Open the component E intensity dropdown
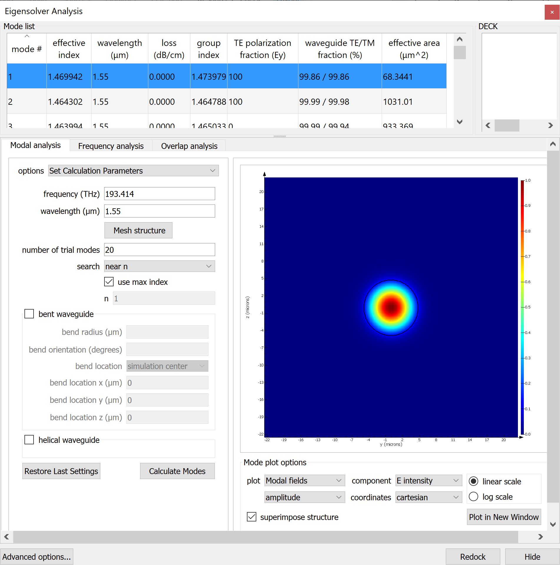The height and width of the screenshot is (565, 560). coord(428,481)
